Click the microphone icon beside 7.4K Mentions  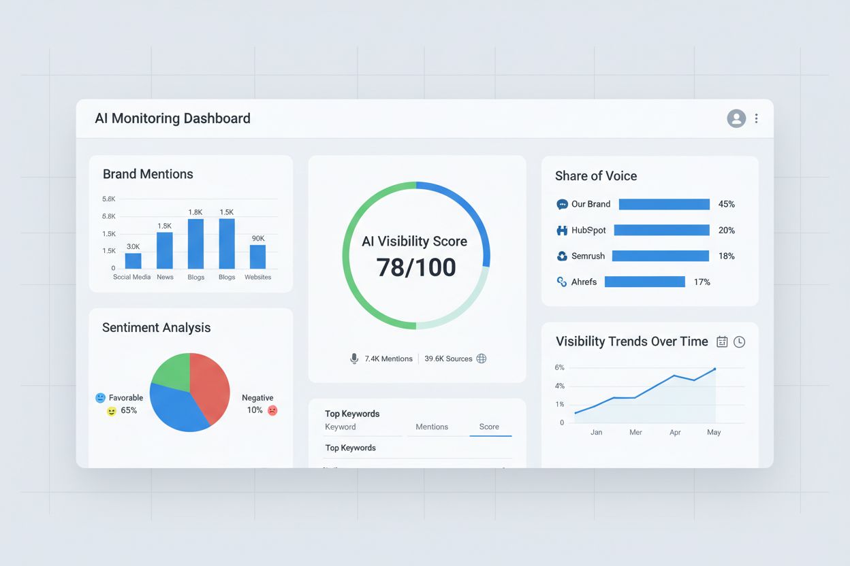(x=355, y=359)
